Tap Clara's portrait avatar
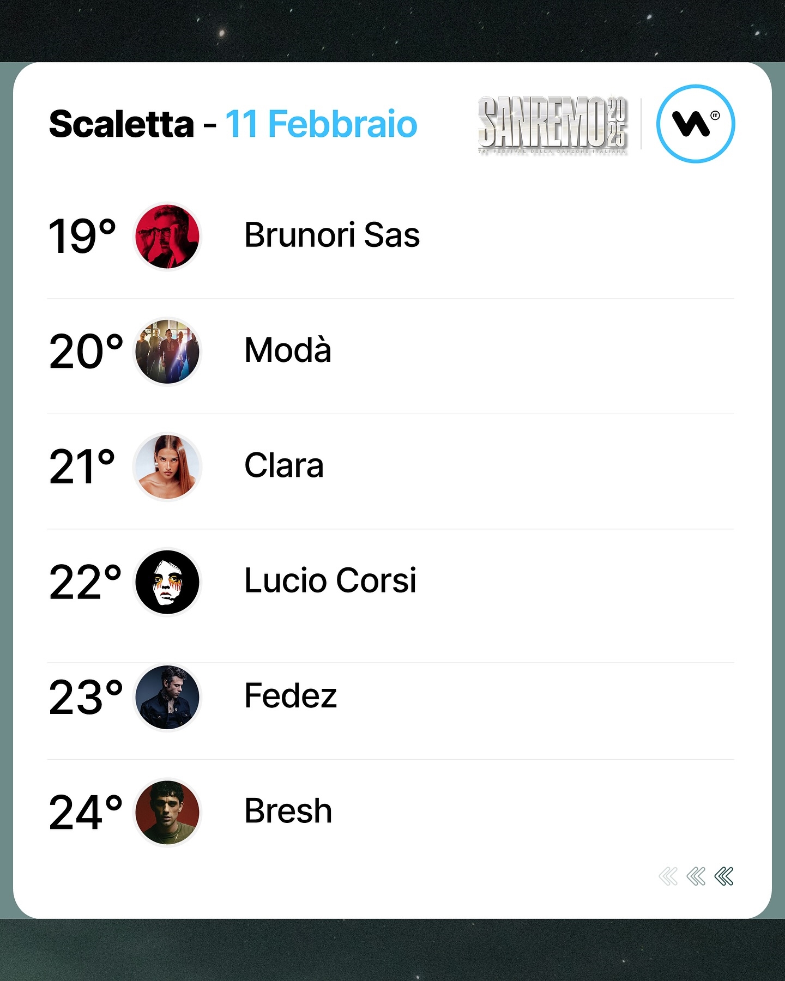This screenshot has width=785, height=981. tap(167, 467)
